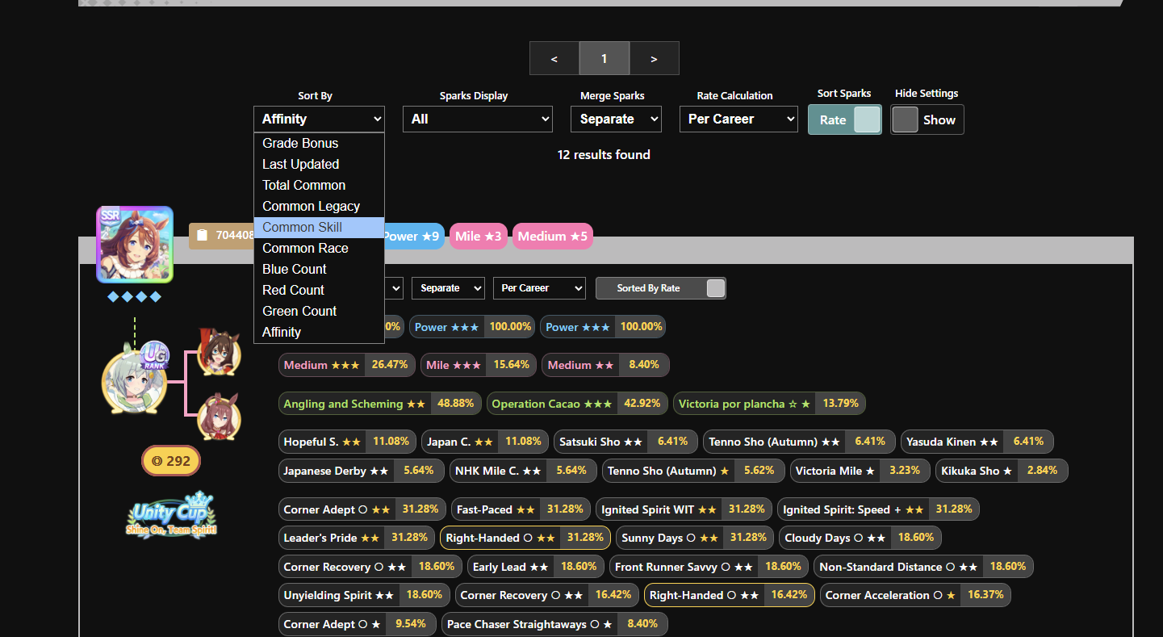Select the Victoria por plancha spark
Viewport: 1163px width, 637px height.
click(770, 404)
